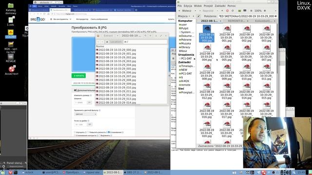Open Kosz in sidebar
The width and height of the screenshot is (312, 175).
pyautogui.click(x=184, y=51)
